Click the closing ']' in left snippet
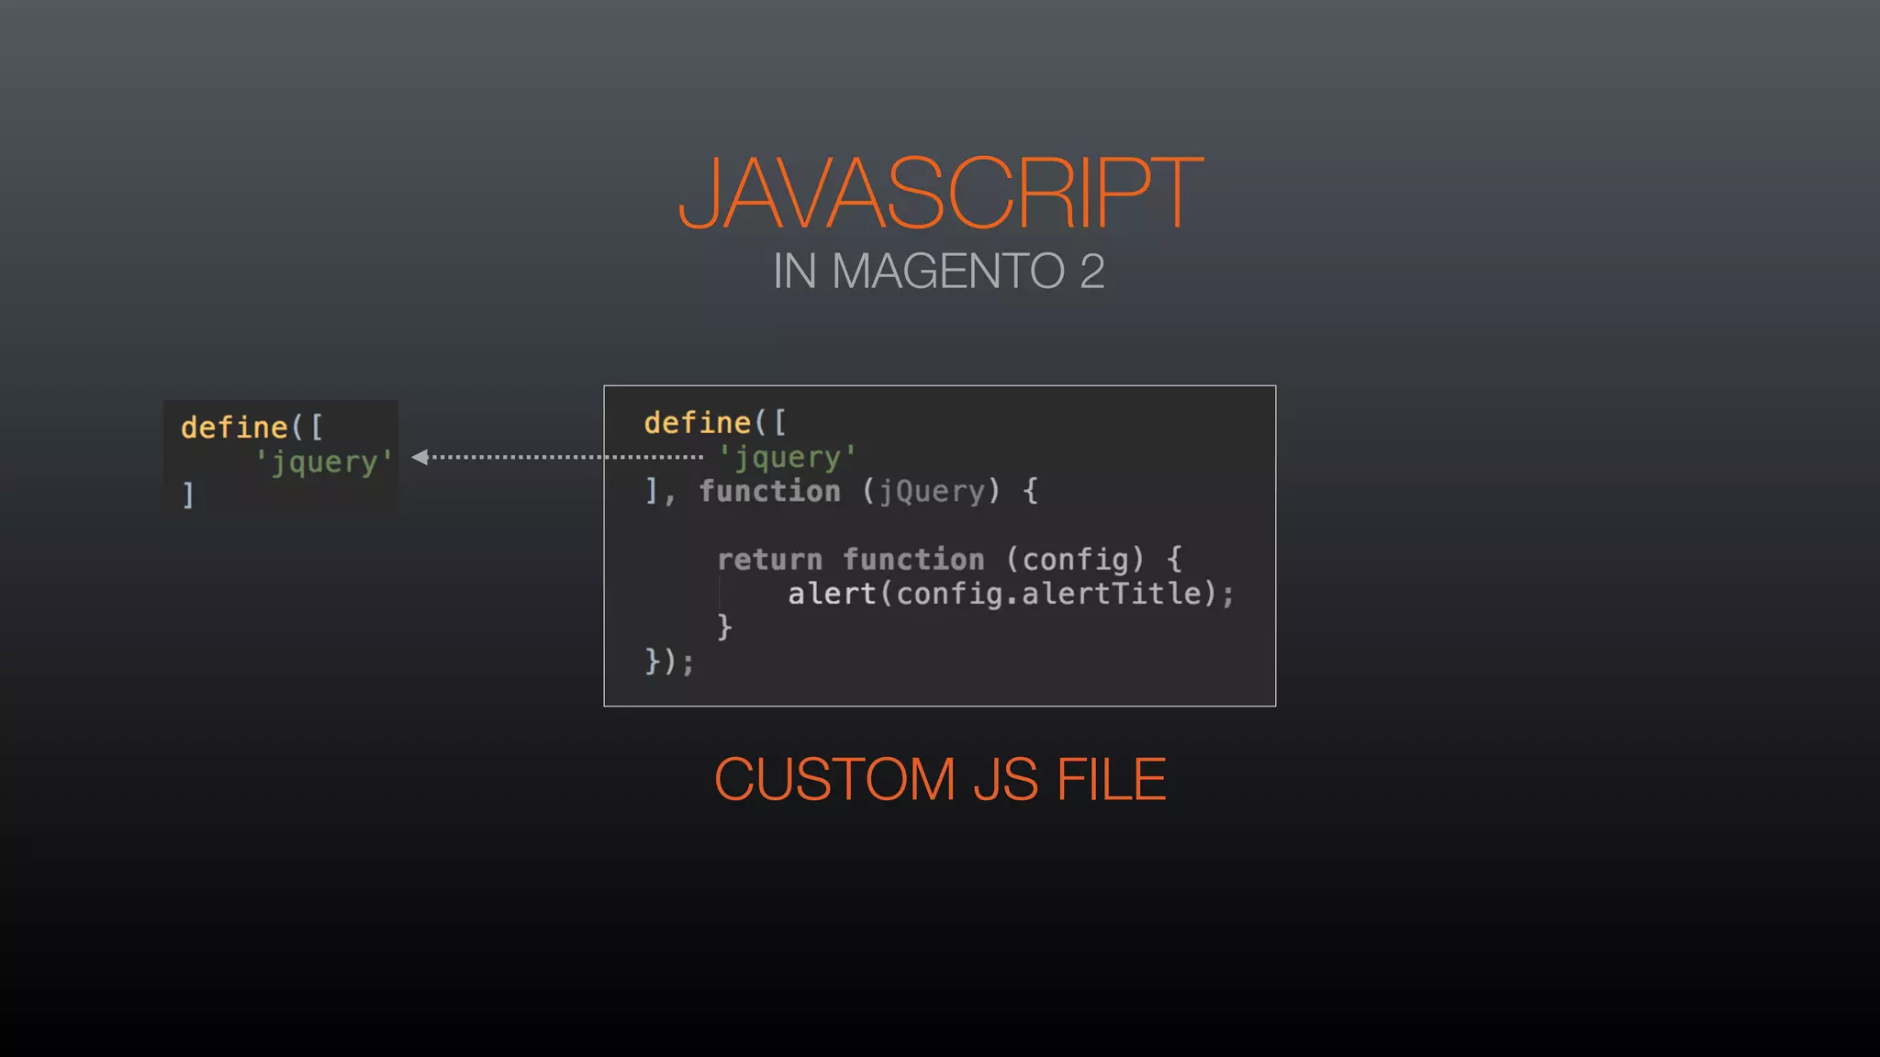This screenshot has width=1880, height=1057. click(188, 495)
